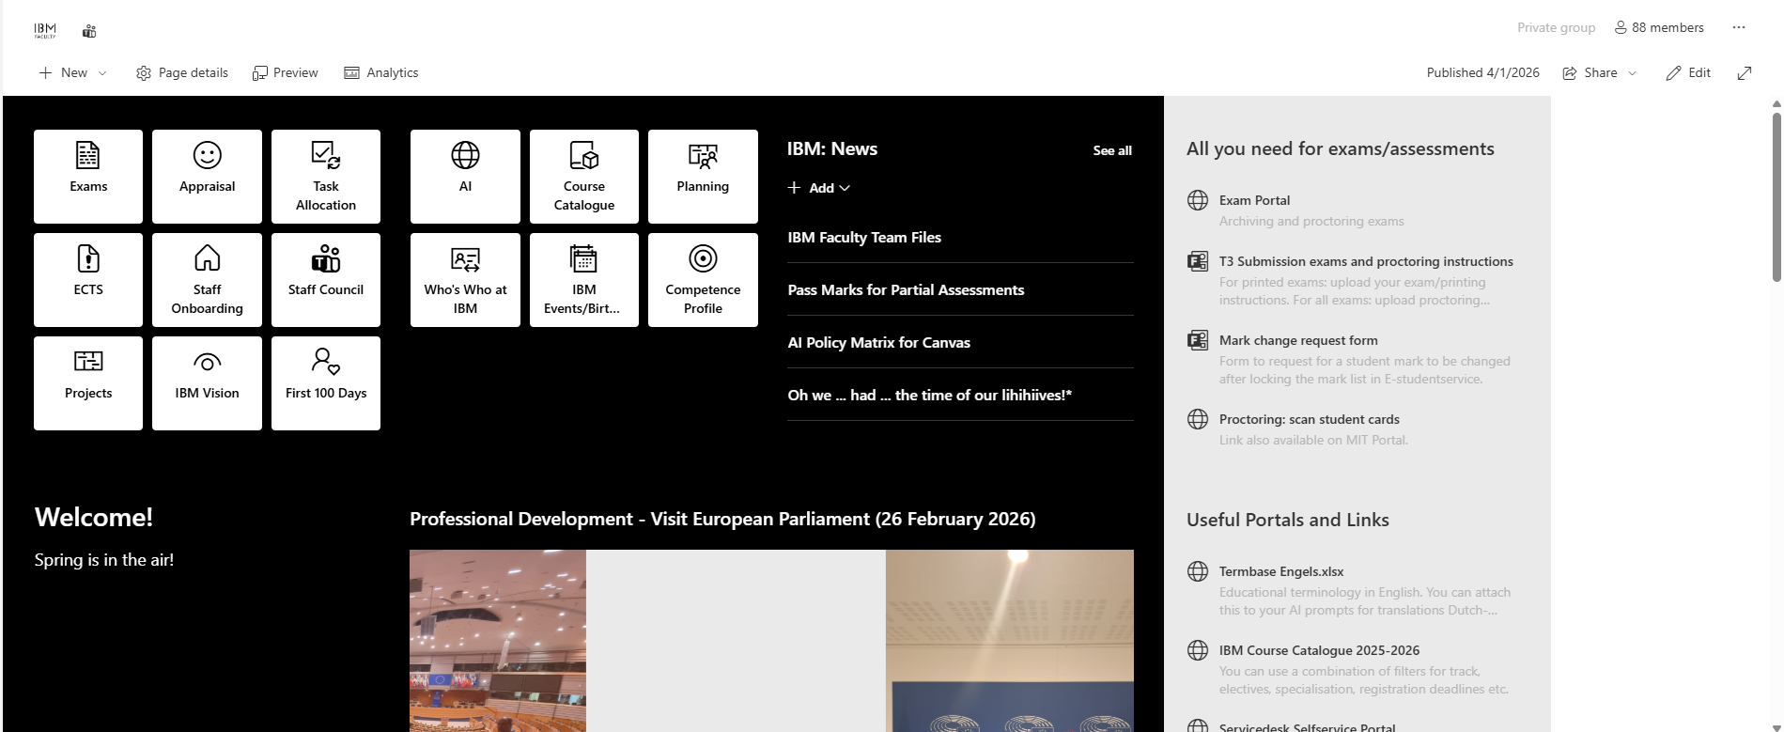Click the parliament chamber photo thumbnail
This screenshot has width=1784, height=732.
498,641
